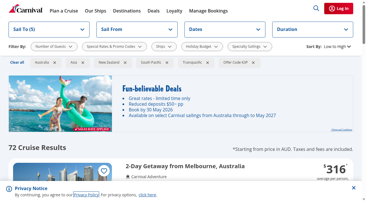Open Plan a Cruise menu
Screen dimensions: 366x202
[64, 11]
